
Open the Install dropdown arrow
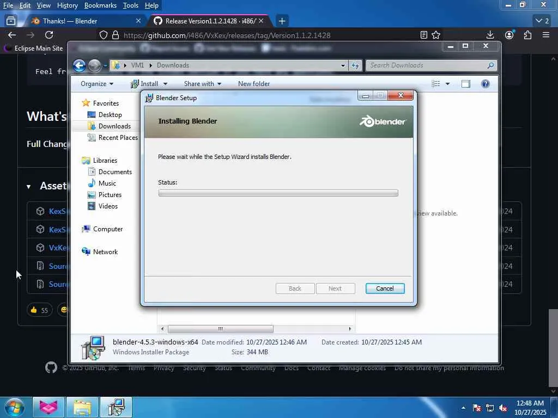(165, 84)
